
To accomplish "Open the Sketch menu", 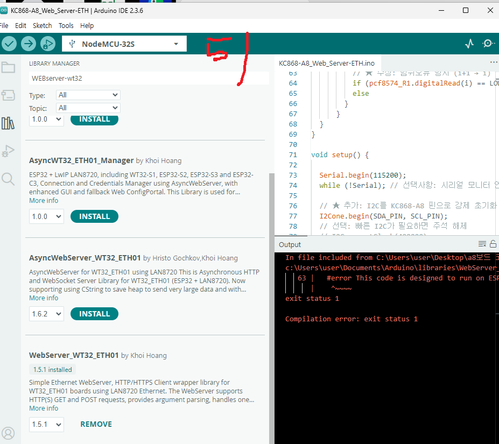I will click(43, 25).
